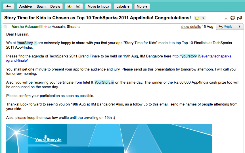
Task: Expand the reply options arrow
Action: tap(240, 27)
